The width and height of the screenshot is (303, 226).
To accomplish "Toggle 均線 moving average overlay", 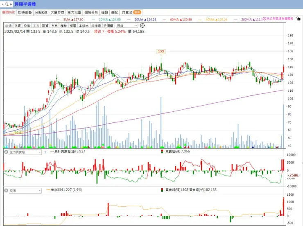I will coord(8,25).
